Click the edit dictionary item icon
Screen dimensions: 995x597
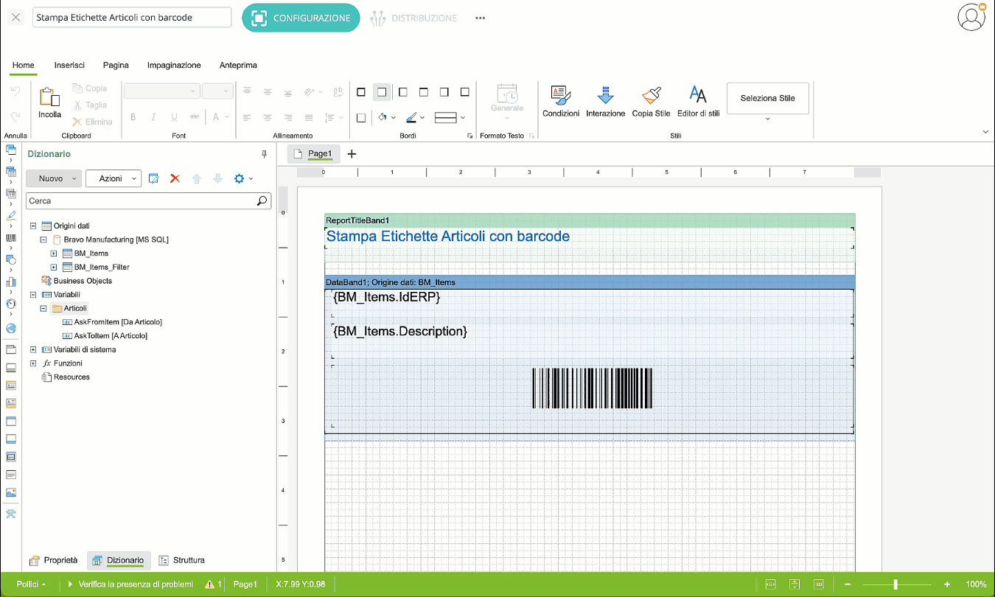(154, 178)
